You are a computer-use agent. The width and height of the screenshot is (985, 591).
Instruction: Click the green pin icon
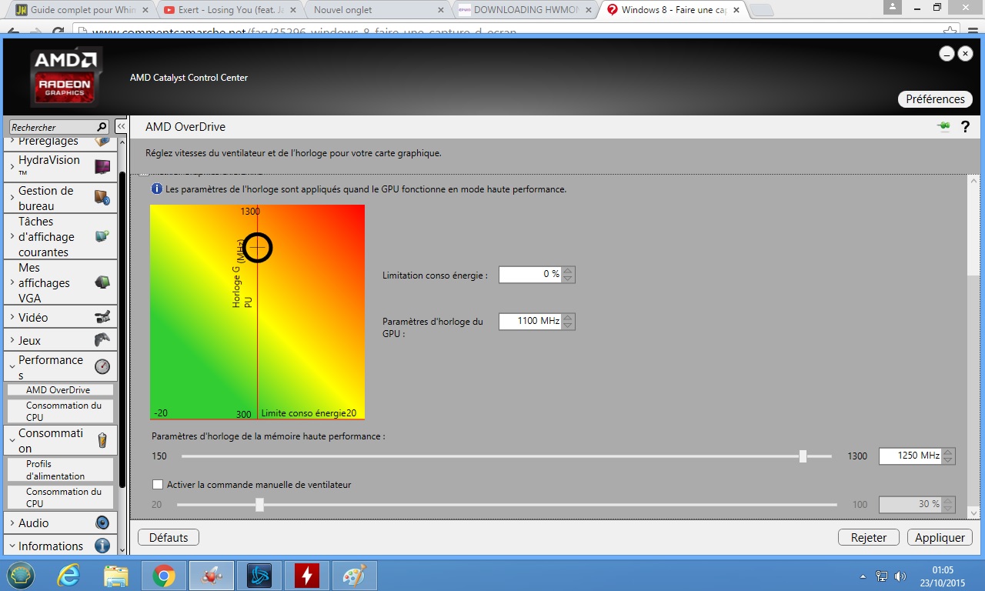[943, 126]
